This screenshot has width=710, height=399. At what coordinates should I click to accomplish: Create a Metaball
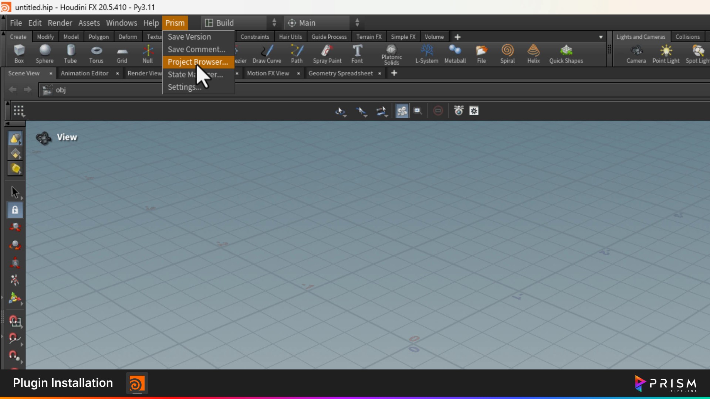point(455,54)
